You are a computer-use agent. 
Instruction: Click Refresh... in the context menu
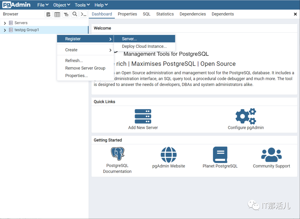[85, 61]
